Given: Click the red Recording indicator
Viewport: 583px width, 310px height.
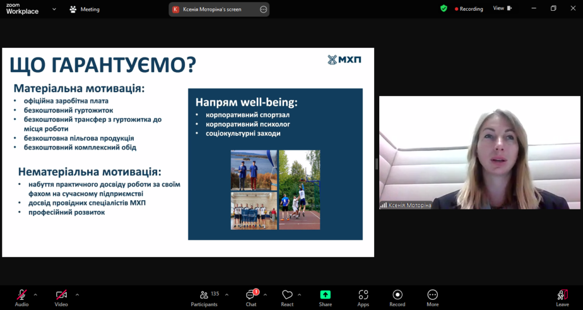Looking at the screenshot, I should (469, 9).
